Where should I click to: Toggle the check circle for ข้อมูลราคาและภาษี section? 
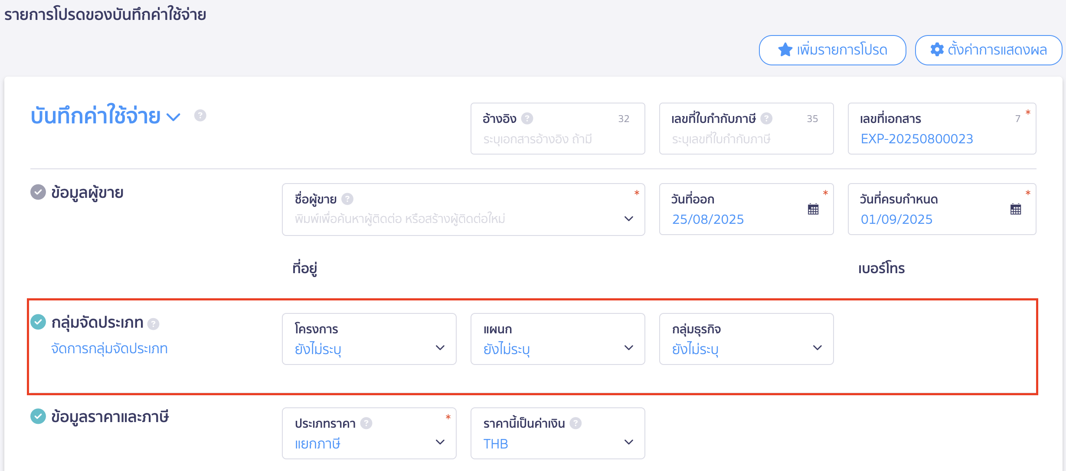38,416
